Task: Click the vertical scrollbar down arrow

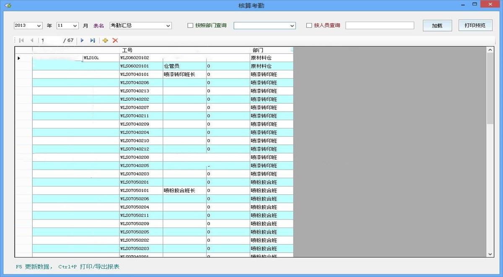Action: [490, 254]
